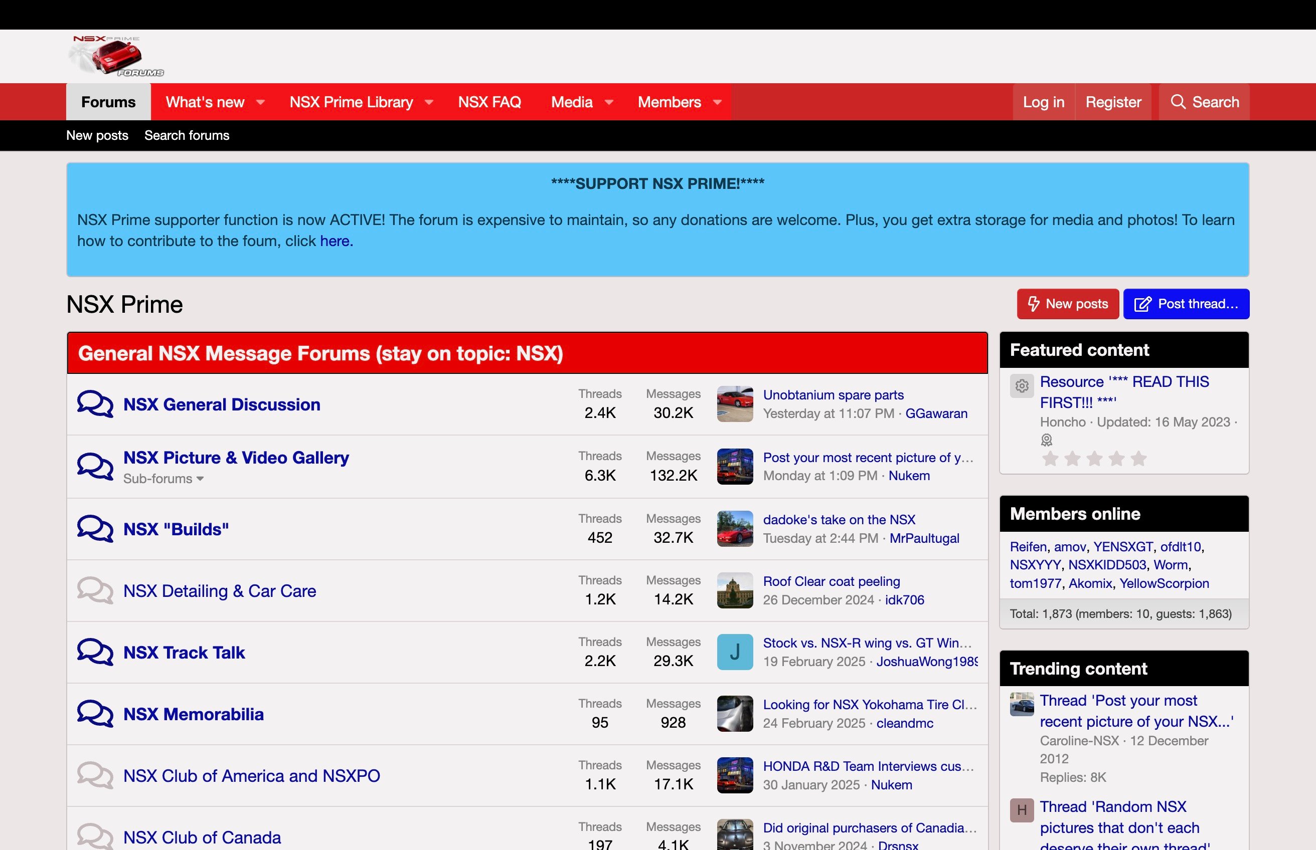
Task: Click the gear icon in Featured content
Action: pyautogui.click(x=1022, y=386)
